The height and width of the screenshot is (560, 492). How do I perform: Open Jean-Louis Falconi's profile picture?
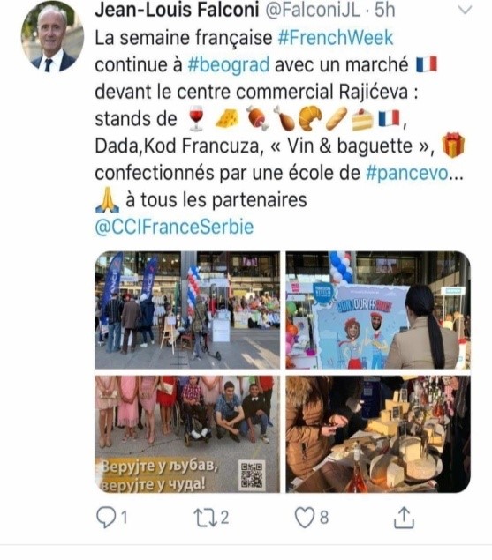pyautogui.click(x=52, y=36)
